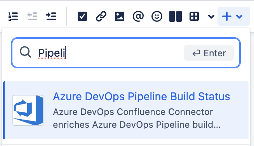Open Azure DevOps Pipeline Build Status title

pyautogui.click(x=141, y=97)
